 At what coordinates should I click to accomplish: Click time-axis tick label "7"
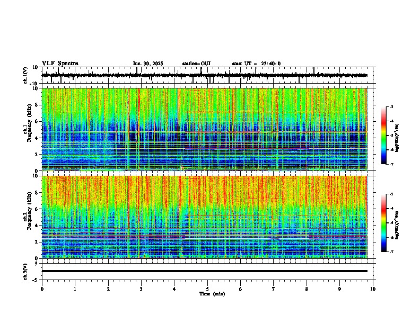tap(274, 289)
